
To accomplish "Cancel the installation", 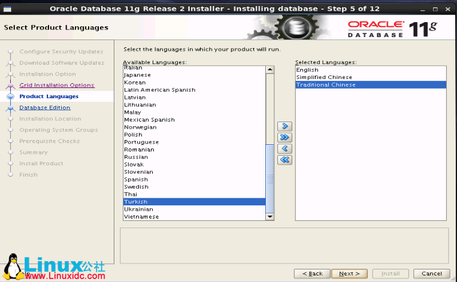I will click(x=432, y=274).
